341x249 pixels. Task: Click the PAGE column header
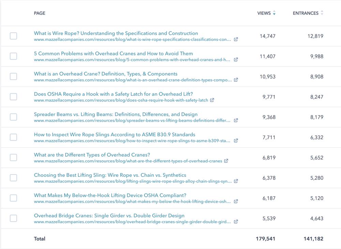[x=40, y=13]
